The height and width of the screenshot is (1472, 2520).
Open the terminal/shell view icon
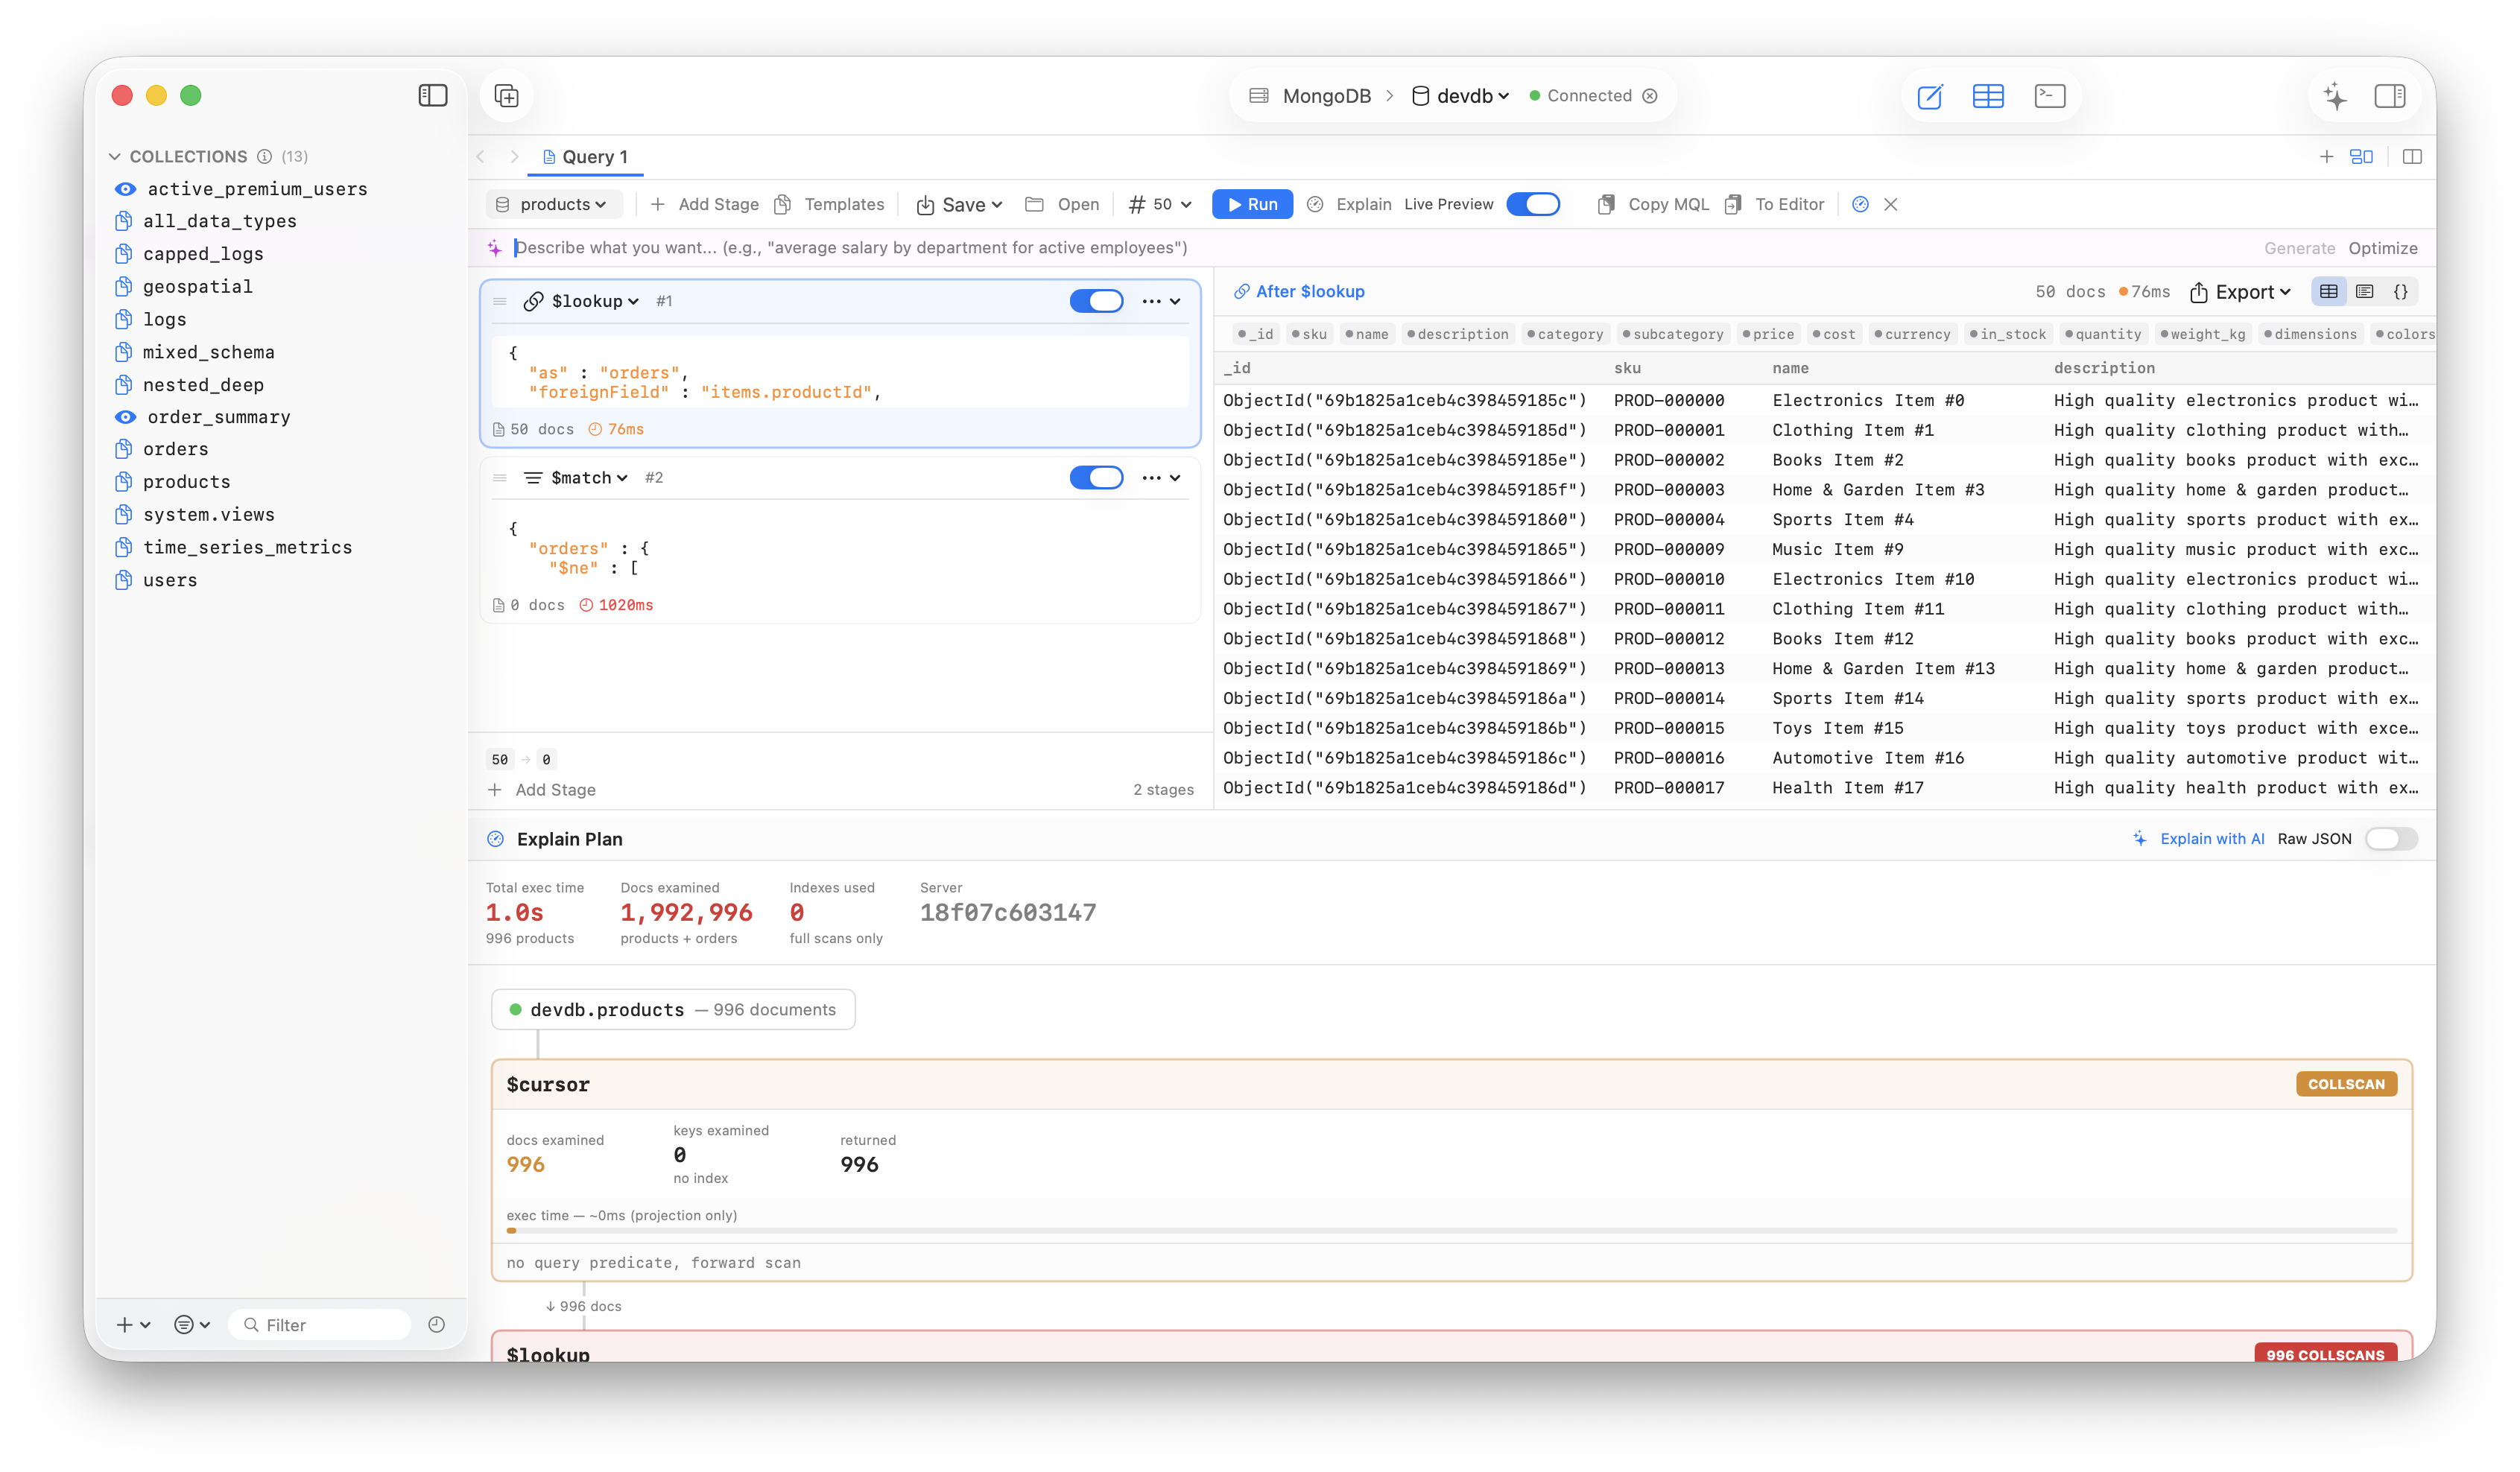pos(2050,95)
